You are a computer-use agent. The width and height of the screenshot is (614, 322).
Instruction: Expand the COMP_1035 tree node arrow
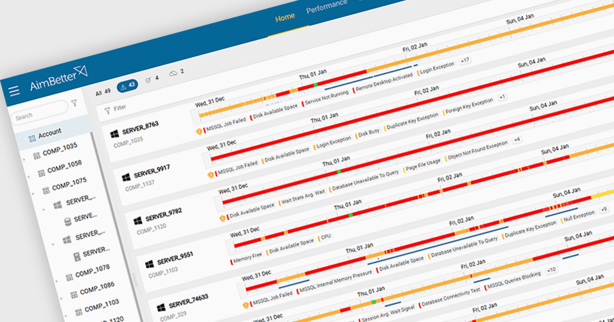point(24,159)
